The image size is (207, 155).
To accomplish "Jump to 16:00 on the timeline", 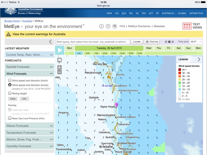I will 122,53.
